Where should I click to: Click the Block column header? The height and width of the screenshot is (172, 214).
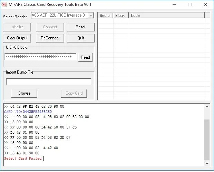(121, 16)
